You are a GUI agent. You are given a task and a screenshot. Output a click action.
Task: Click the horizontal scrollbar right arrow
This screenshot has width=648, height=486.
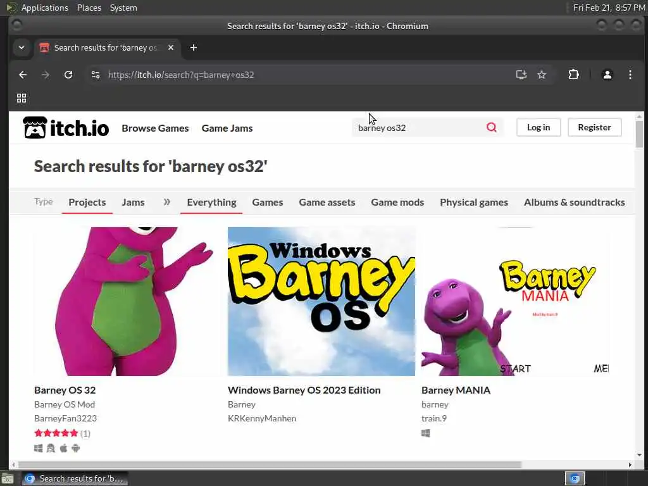(630, 465)
